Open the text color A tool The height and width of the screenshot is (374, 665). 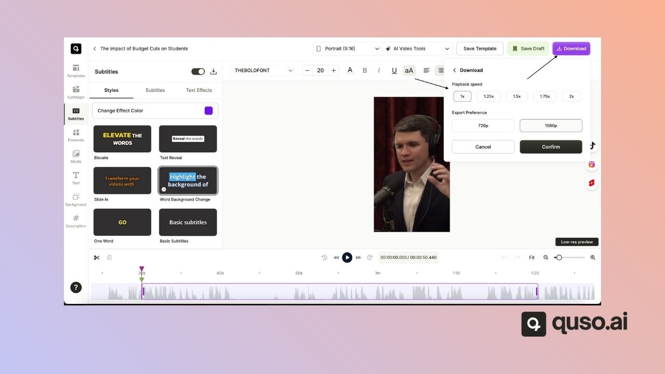click(350, 70)
